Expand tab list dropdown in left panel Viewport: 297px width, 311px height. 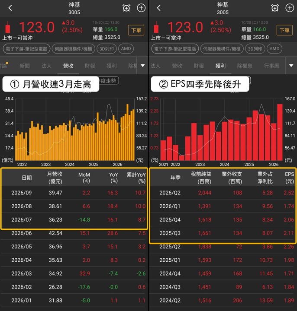(x=142, y=66)
